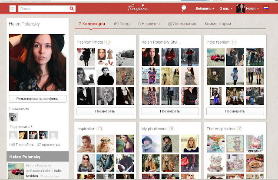278x180 pixels.
Task: Click 37 просмотры text
Action: click(x=49, y=145)
